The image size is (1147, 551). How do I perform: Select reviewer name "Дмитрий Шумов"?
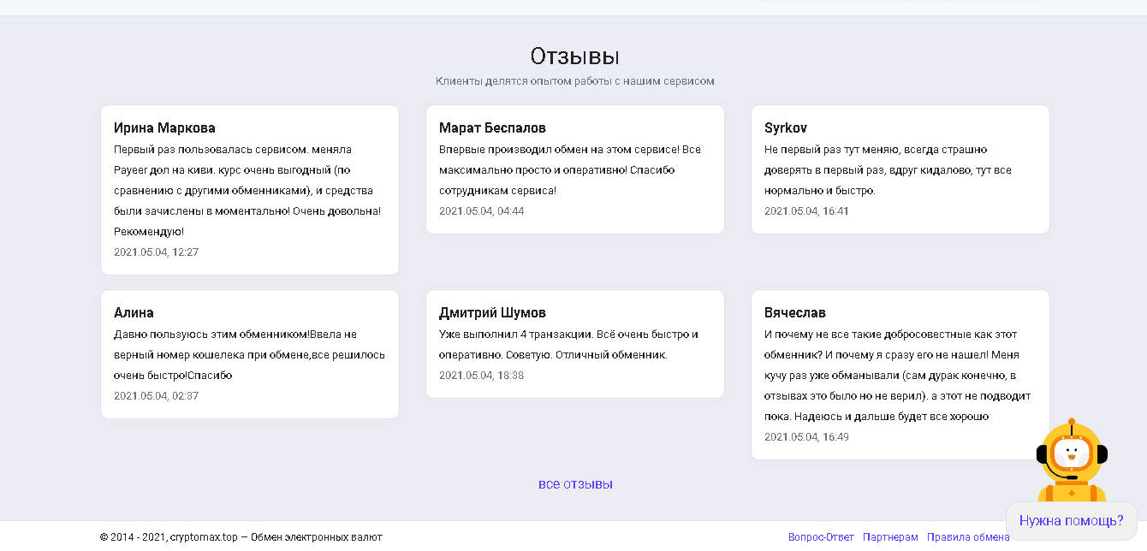click(x=492, y=313)
